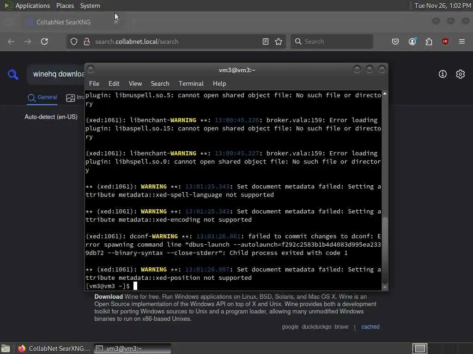The width and height of the screenshot is (473, 354).
Task: Open the terminal File menu
Action: (94, 84)
